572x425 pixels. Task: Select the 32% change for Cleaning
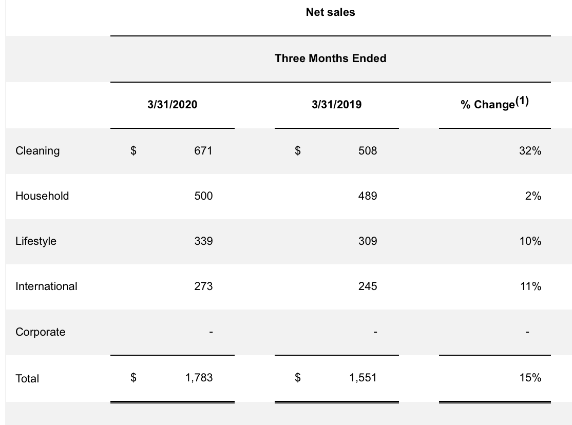coord(530,151)
